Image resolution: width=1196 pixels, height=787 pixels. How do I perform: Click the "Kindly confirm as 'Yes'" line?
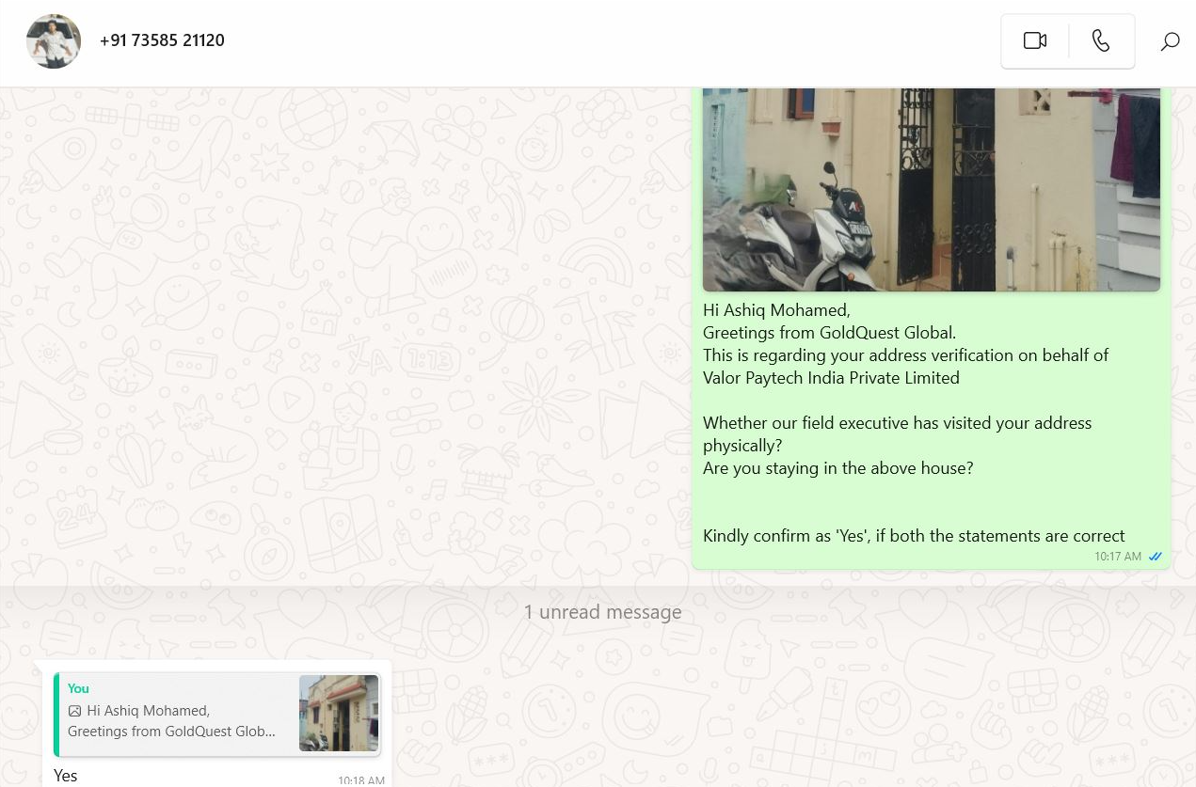point(914,535)
